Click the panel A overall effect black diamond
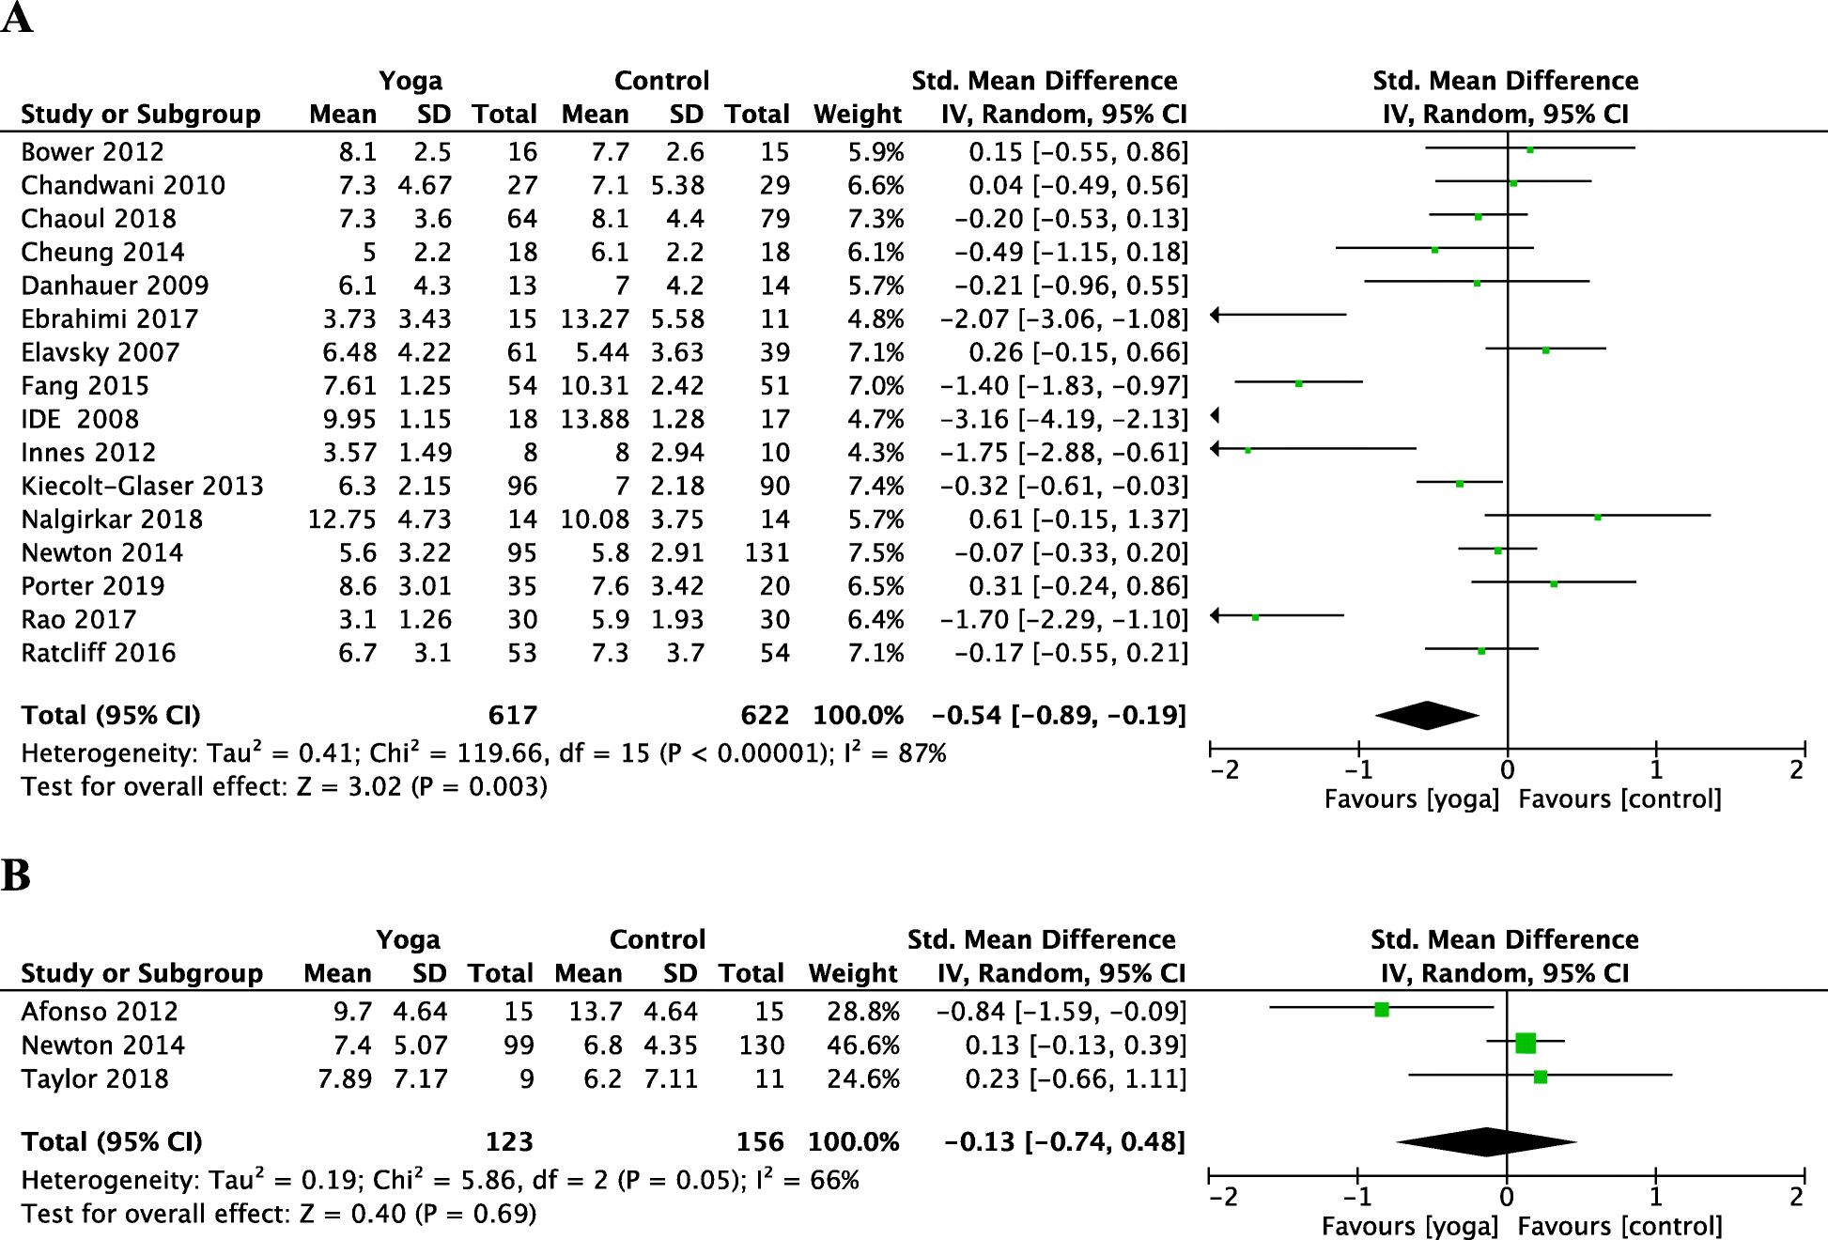 pos(1427,716)
